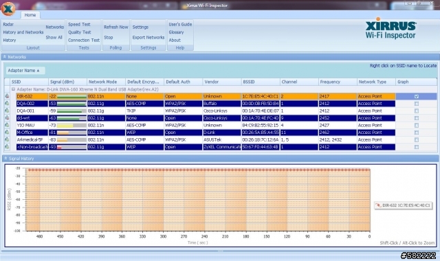Click the network icon beside Non-broadcast row

[7, 146]
